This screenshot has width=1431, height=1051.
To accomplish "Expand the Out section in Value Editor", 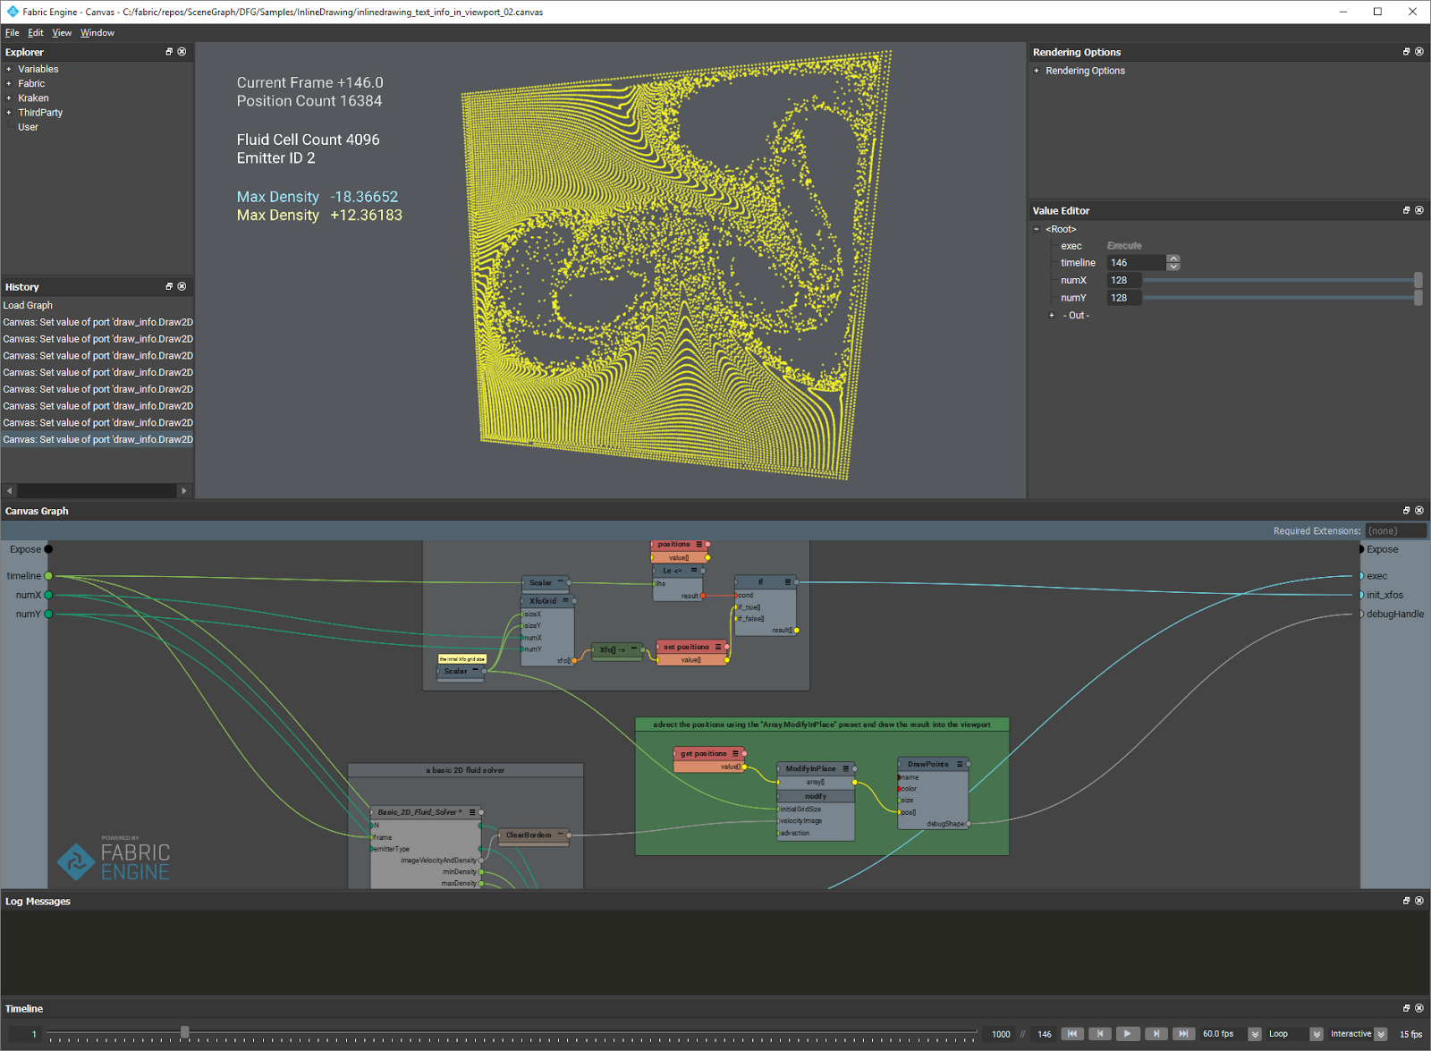I will coord(1052,316).
